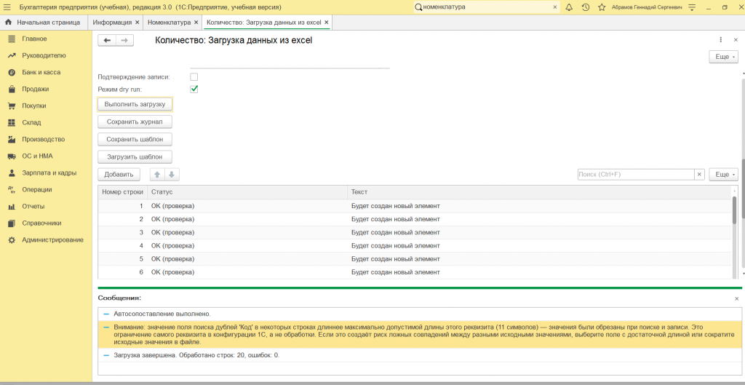Viewport: 745px width, 385px height.
Task: Clear the номенклатура search text
Action: (x=555, y=7)
